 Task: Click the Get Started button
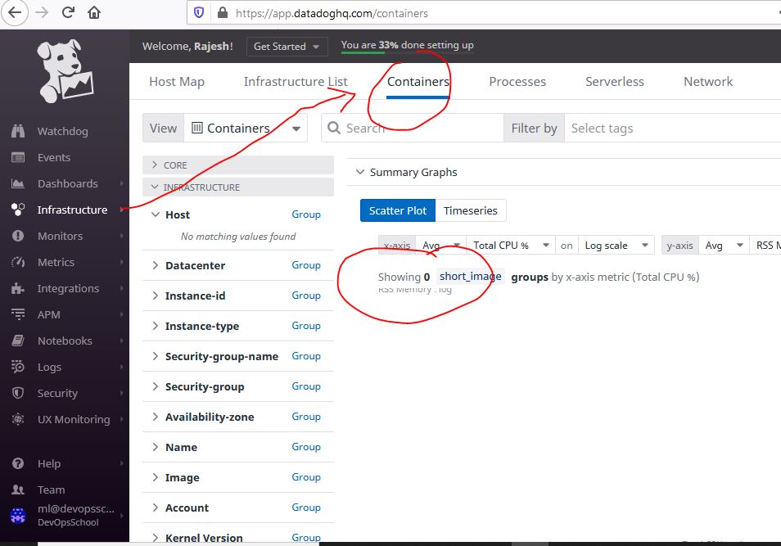tap(287, 47)
